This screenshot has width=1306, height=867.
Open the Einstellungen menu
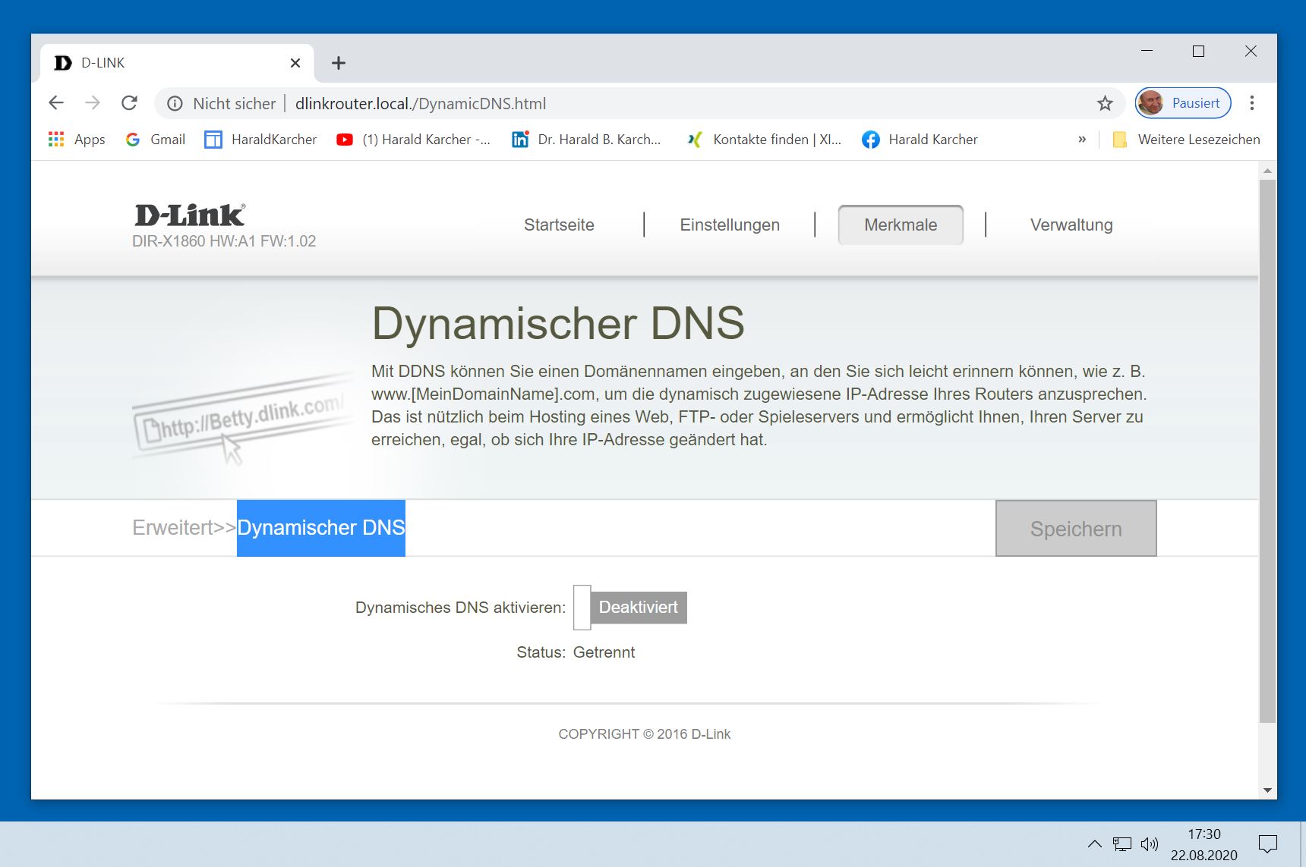click(x=729, y=225)
